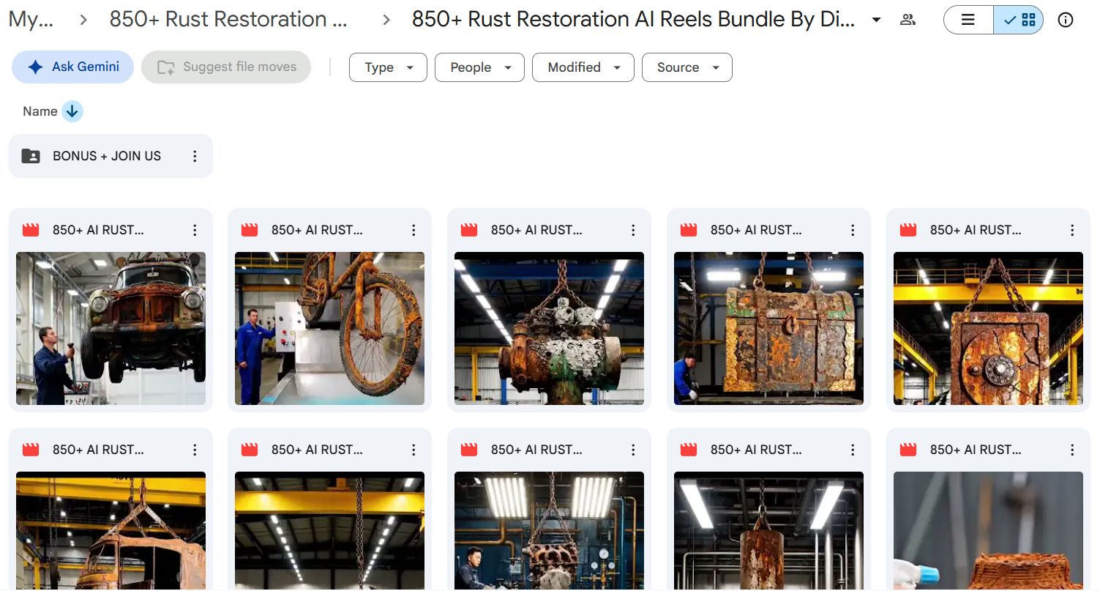The width and height of the screenshot is (1100, 591).
Task: Go to parent 850+ Rust Restoration breadcrumb
Action: (x=228, y=20)
